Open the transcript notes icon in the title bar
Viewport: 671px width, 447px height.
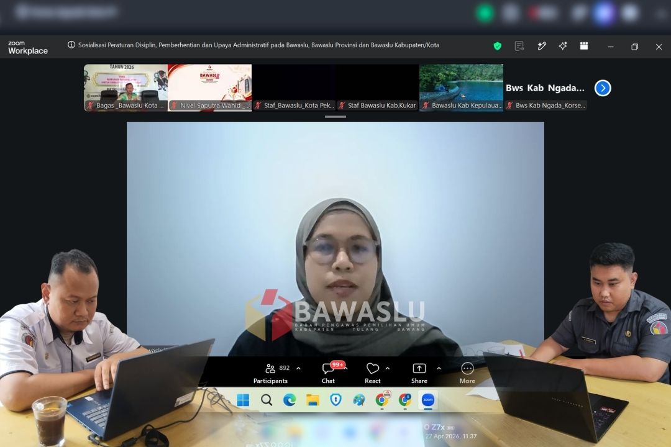(519, 46)
